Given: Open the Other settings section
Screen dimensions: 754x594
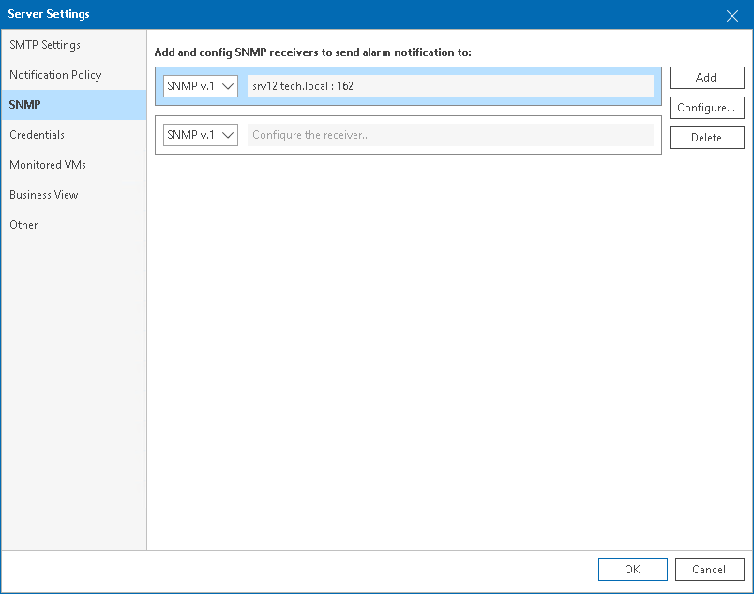Looking at the screenshot, I should click(23, 225).
